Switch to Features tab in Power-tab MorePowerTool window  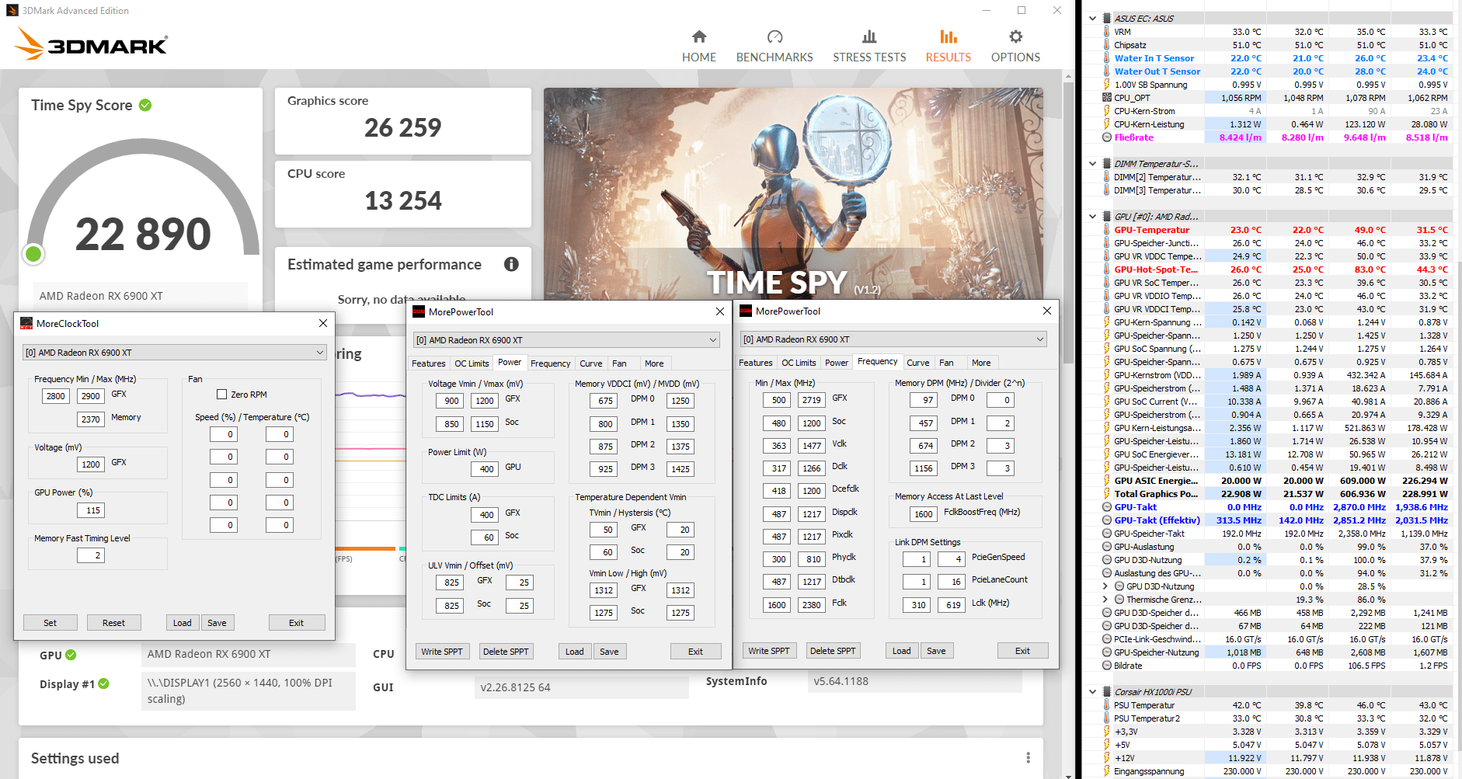tap(429, 363)
